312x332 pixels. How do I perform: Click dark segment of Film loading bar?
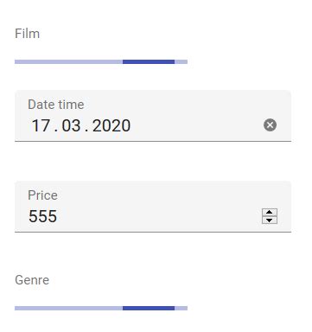point(149,61)
